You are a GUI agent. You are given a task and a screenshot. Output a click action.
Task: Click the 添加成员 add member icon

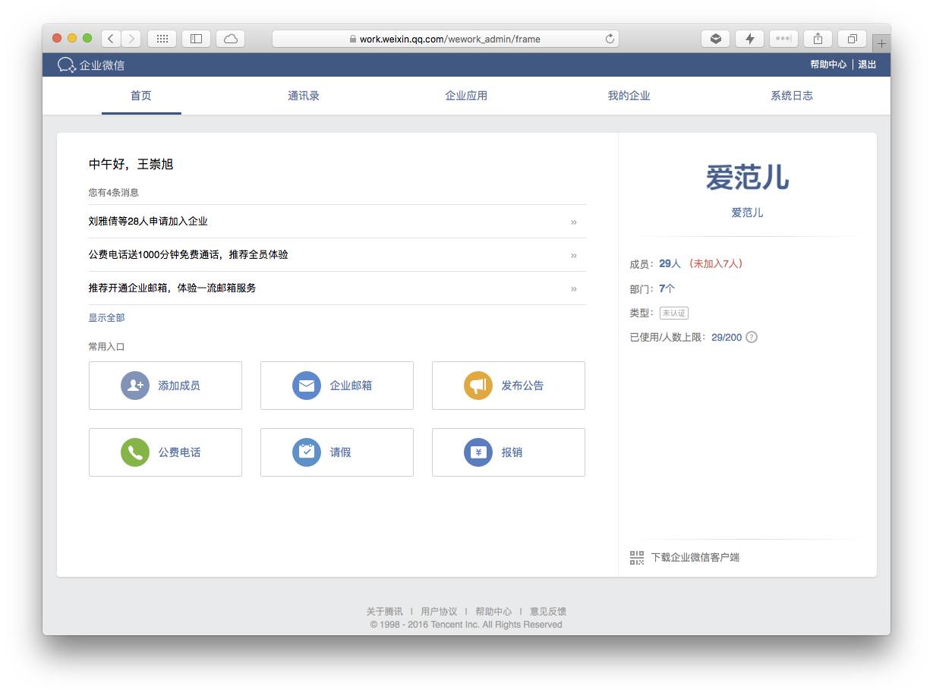coord(135,386)
